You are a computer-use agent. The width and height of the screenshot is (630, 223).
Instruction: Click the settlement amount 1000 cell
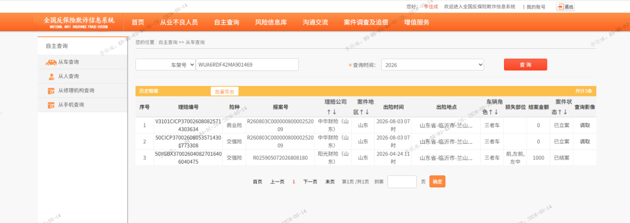pyautogui.click(x=538, y=158)
